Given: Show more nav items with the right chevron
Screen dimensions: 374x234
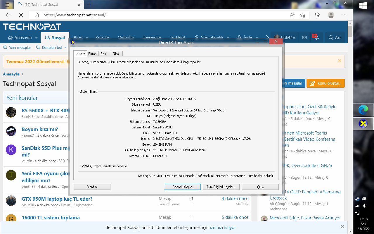Looking at the screenshot, I should pos(267,37).
